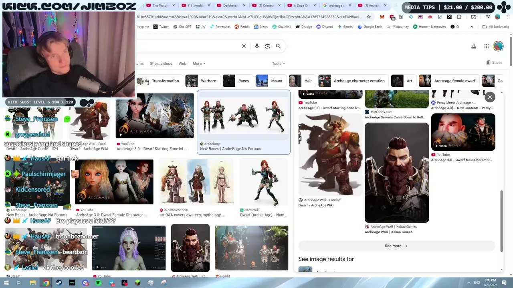Screen dimensions: 513x288
Task: Click See more in preview panel
Action: point(396,246)
